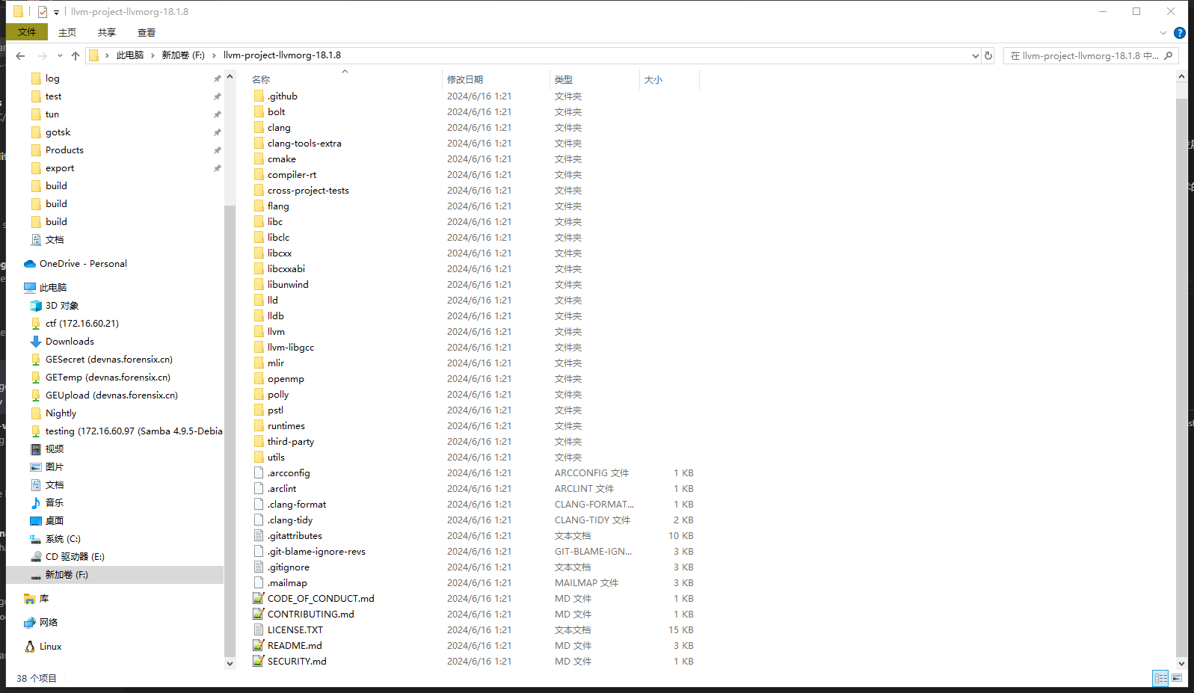The width and height of the screenshot is (1194, 693).
Task: Click the properties checkmark quick access icon
Action: coord(43,12)
